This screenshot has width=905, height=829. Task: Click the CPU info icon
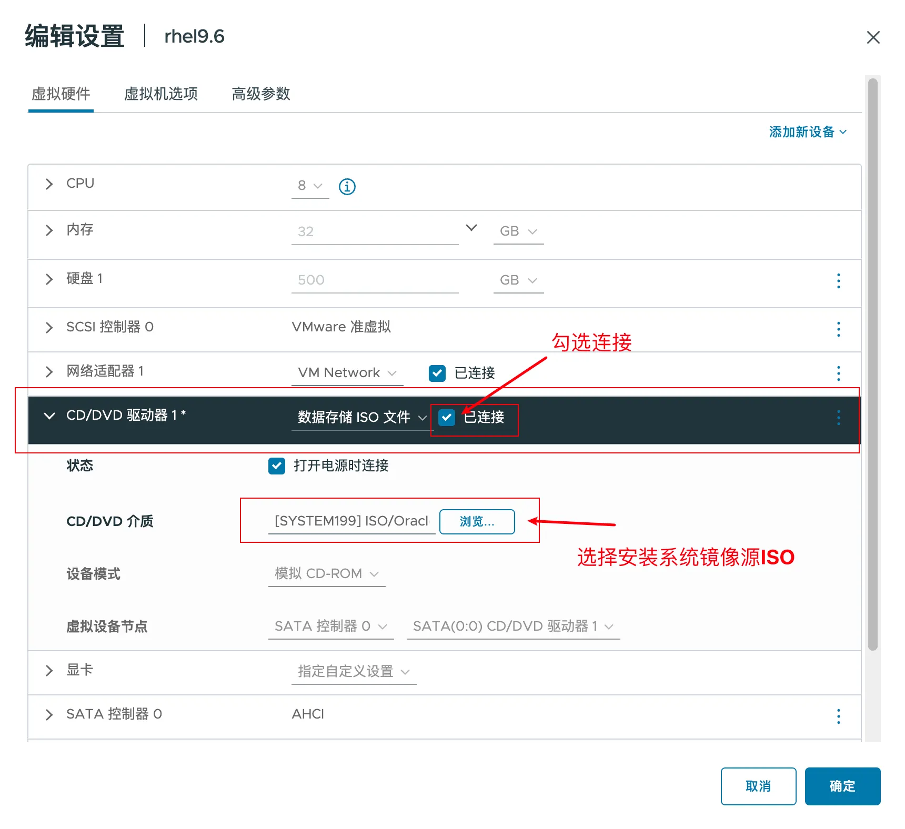[347, 186]
